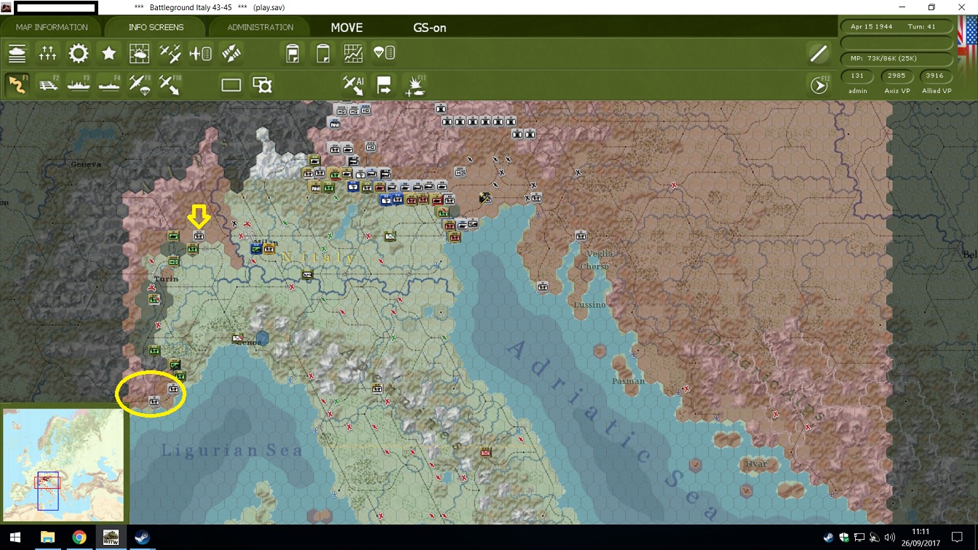Screen dimensions: 978x550
Task: Click the F12 end turn arrow button
Action: pyautogui.click(x=819, y=85)
